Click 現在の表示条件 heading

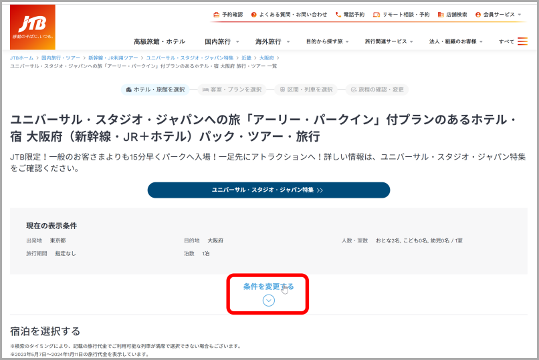point(51,226)
